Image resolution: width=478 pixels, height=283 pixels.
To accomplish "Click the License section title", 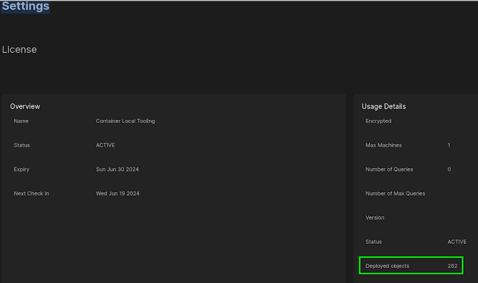I will [20, 49].
